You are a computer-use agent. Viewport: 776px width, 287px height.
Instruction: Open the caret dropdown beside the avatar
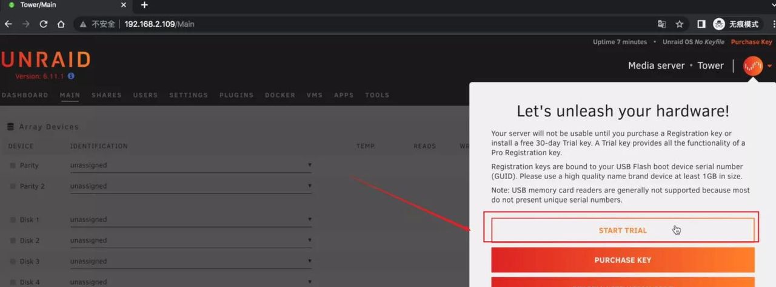point(769,66)
